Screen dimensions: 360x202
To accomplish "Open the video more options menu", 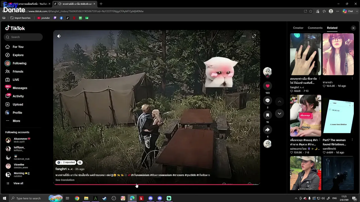I will pos(244,36).
